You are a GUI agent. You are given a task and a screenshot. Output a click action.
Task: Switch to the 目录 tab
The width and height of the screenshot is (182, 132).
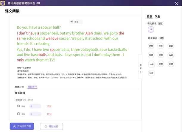tap(149, 17)
